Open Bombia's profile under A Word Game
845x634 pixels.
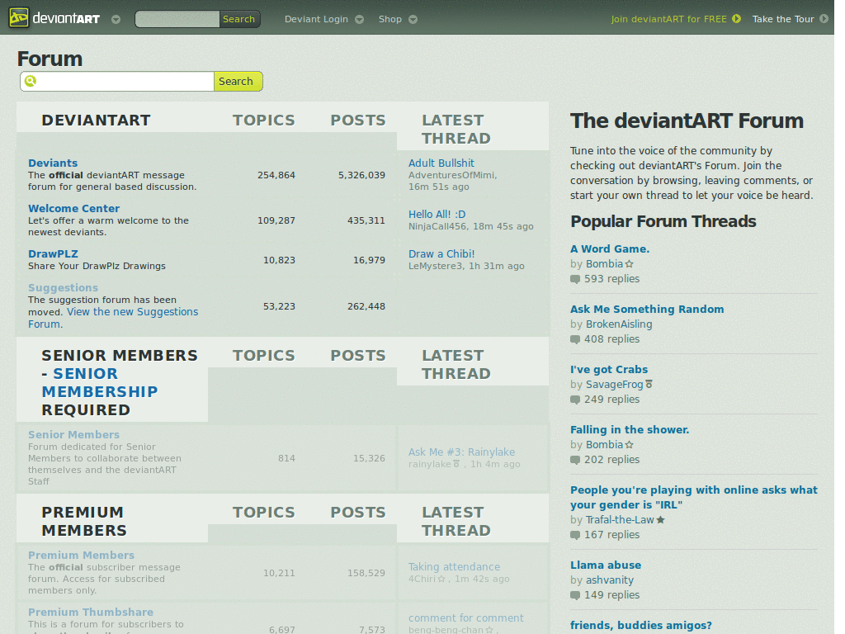tap(605, 263)
